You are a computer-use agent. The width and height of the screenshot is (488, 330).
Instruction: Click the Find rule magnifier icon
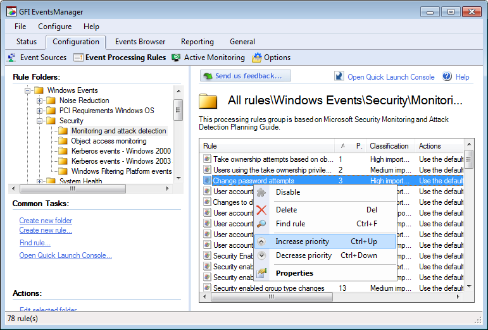261,224
